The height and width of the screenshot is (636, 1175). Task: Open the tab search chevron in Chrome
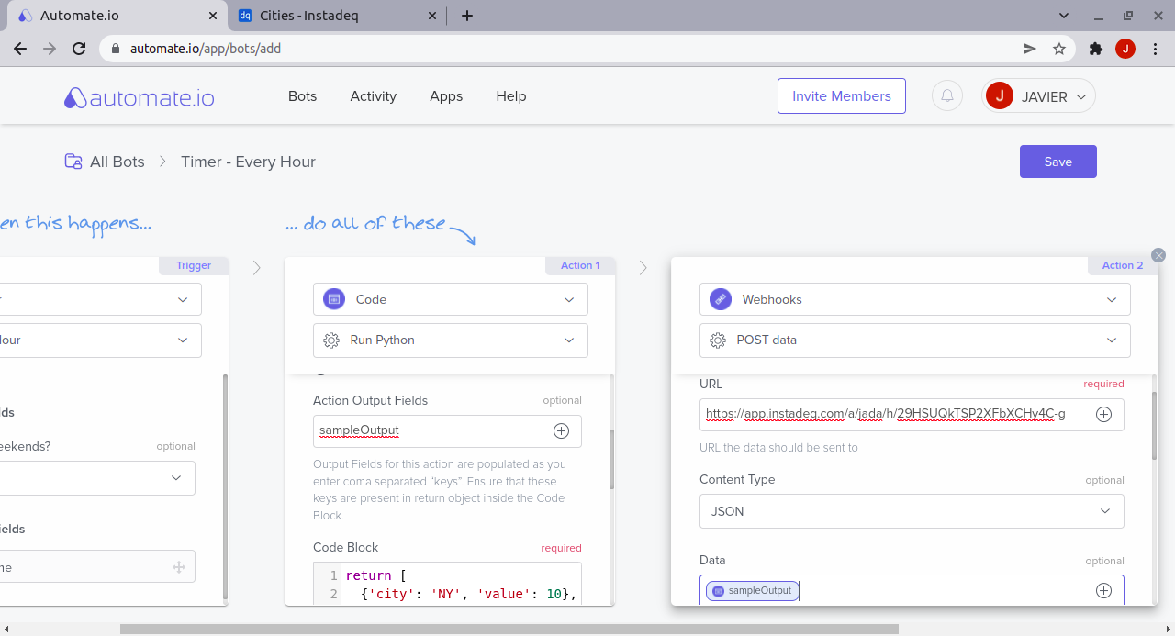1064,16
